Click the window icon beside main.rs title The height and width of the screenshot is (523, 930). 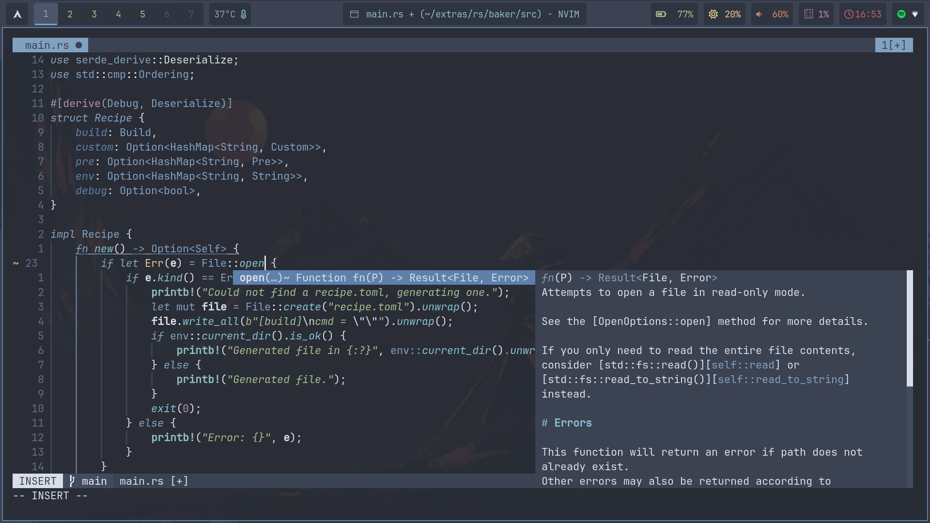pyautogui.click(x=354, y=14)
